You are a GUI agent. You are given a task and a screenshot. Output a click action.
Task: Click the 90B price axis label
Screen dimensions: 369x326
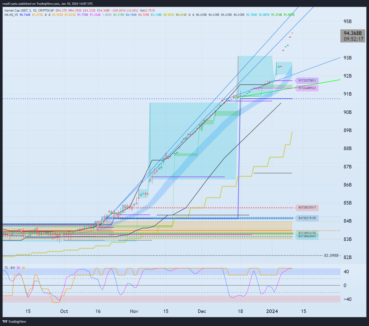click(347, 112)
